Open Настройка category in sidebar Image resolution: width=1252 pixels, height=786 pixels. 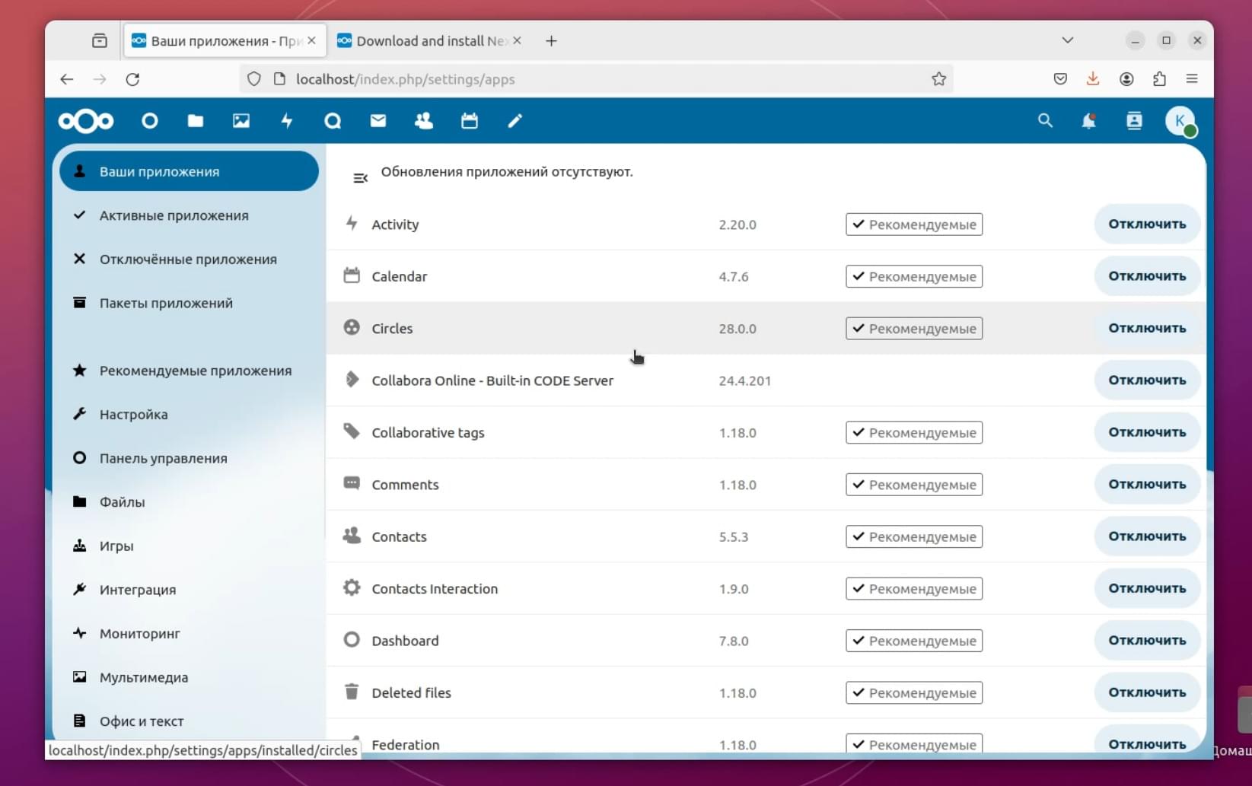click(x=189, y=414)
